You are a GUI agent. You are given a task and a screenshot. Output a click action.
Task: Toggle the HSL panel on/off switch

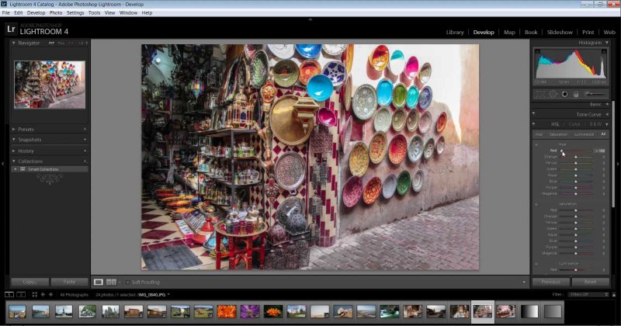click(x=534, y=124)
